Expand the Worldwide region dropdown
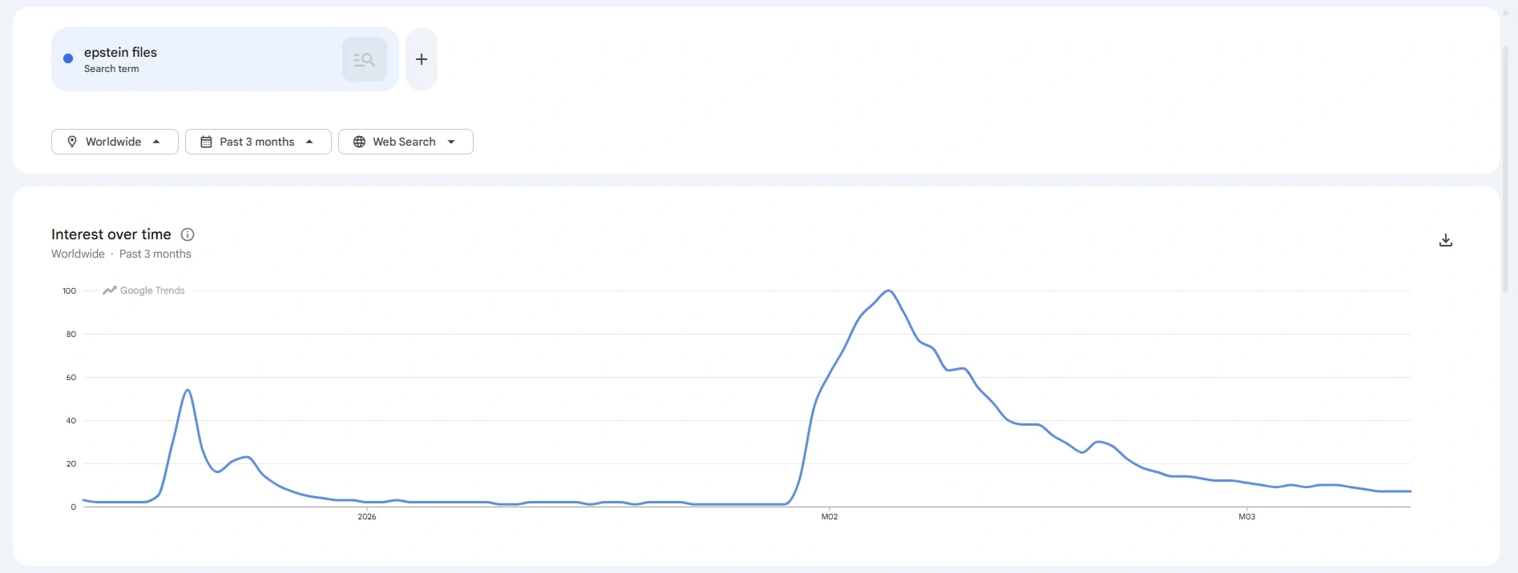The image size is (1518, 573). [x=115, y=142]
